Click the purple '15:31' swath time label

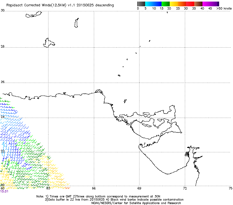pos(4,191)
